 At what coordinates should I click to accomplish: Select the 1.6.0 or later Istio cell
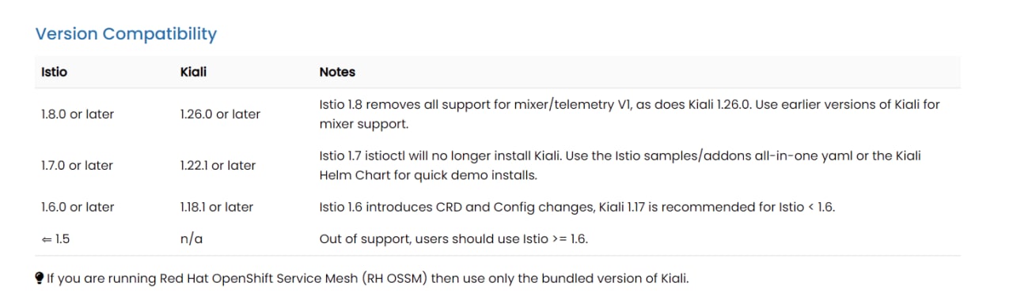tap(78, 207)
